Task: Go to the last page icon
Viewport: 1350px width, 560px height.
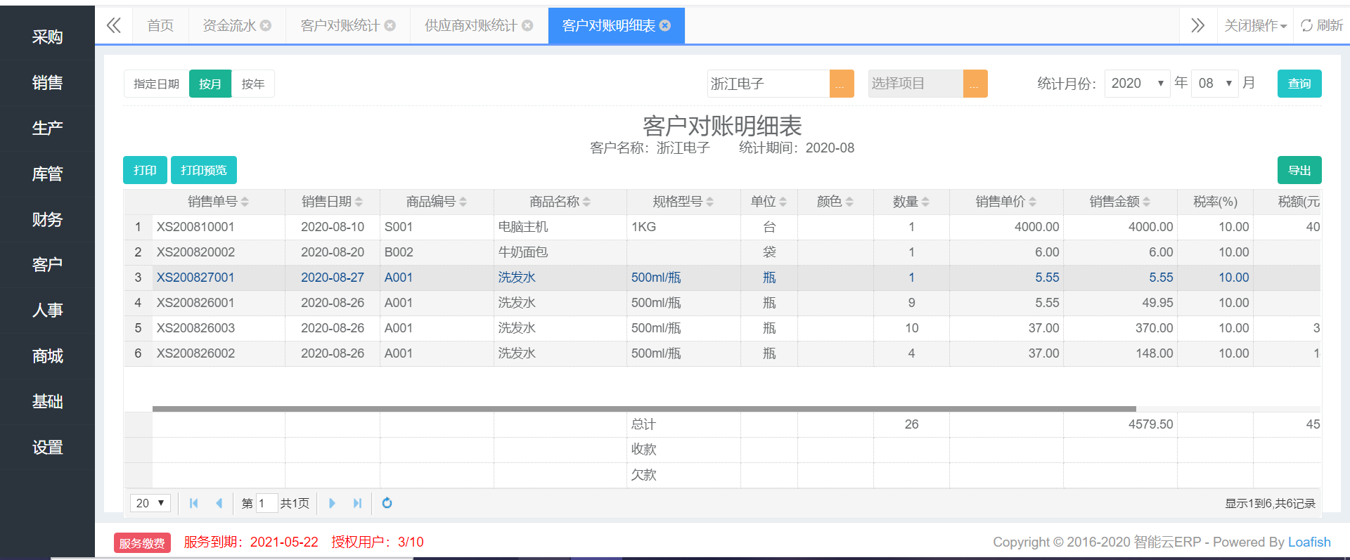Action: pyautogui.click(x=357, y=503)
